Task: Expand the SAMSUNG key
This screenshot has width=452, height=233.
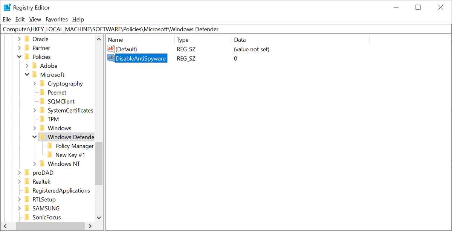Action: (19, 208)
